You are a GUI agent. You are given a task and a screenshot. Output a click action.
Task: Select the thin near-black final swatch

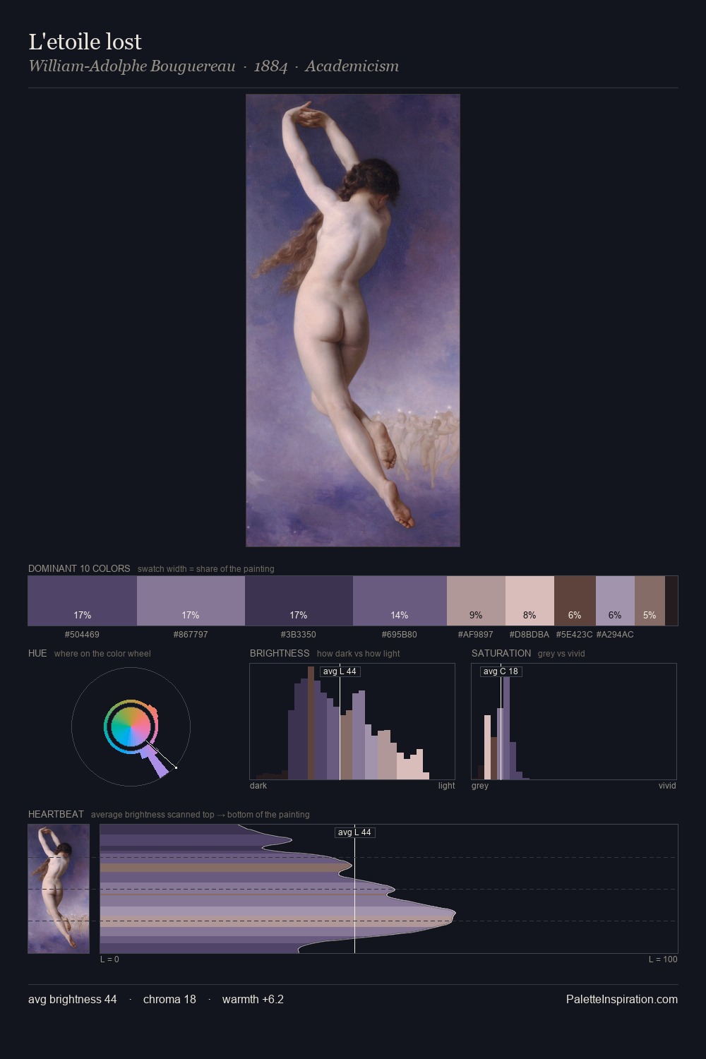671,601
